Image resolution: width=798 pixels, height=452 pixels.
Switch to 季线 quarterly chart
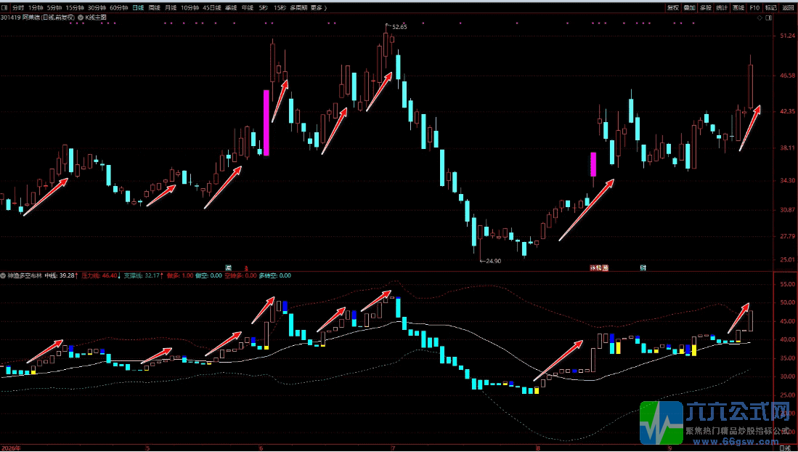[231, 8]
